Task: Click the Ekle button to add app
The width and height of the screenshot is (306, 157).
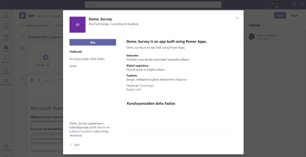Action: (x=93, y=42)
